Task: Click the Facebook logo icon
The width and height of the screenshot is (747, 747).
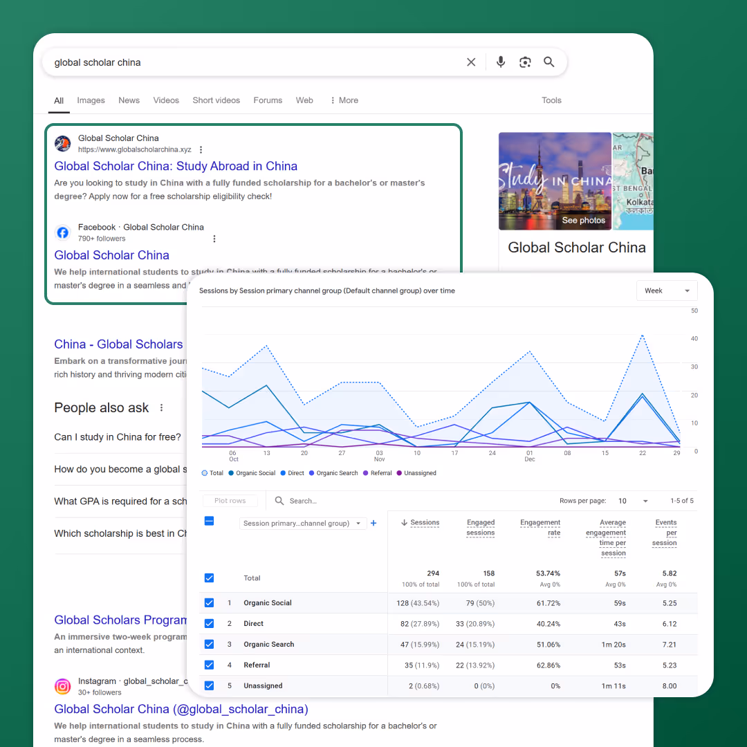Action: coord(62,232)
